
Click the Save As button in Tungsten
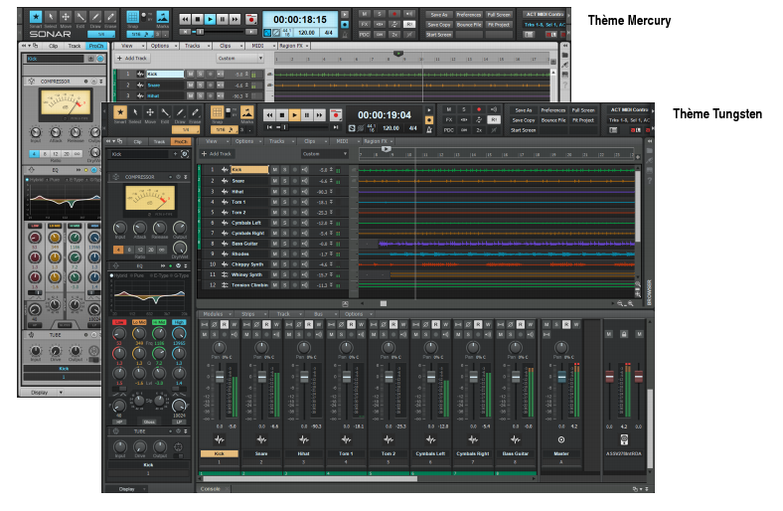coord(524,110)
